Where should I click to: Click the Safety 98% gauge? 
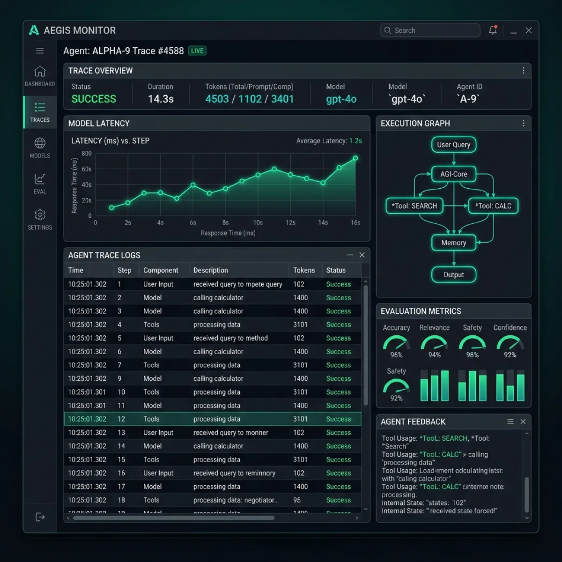tap(472, 342)
